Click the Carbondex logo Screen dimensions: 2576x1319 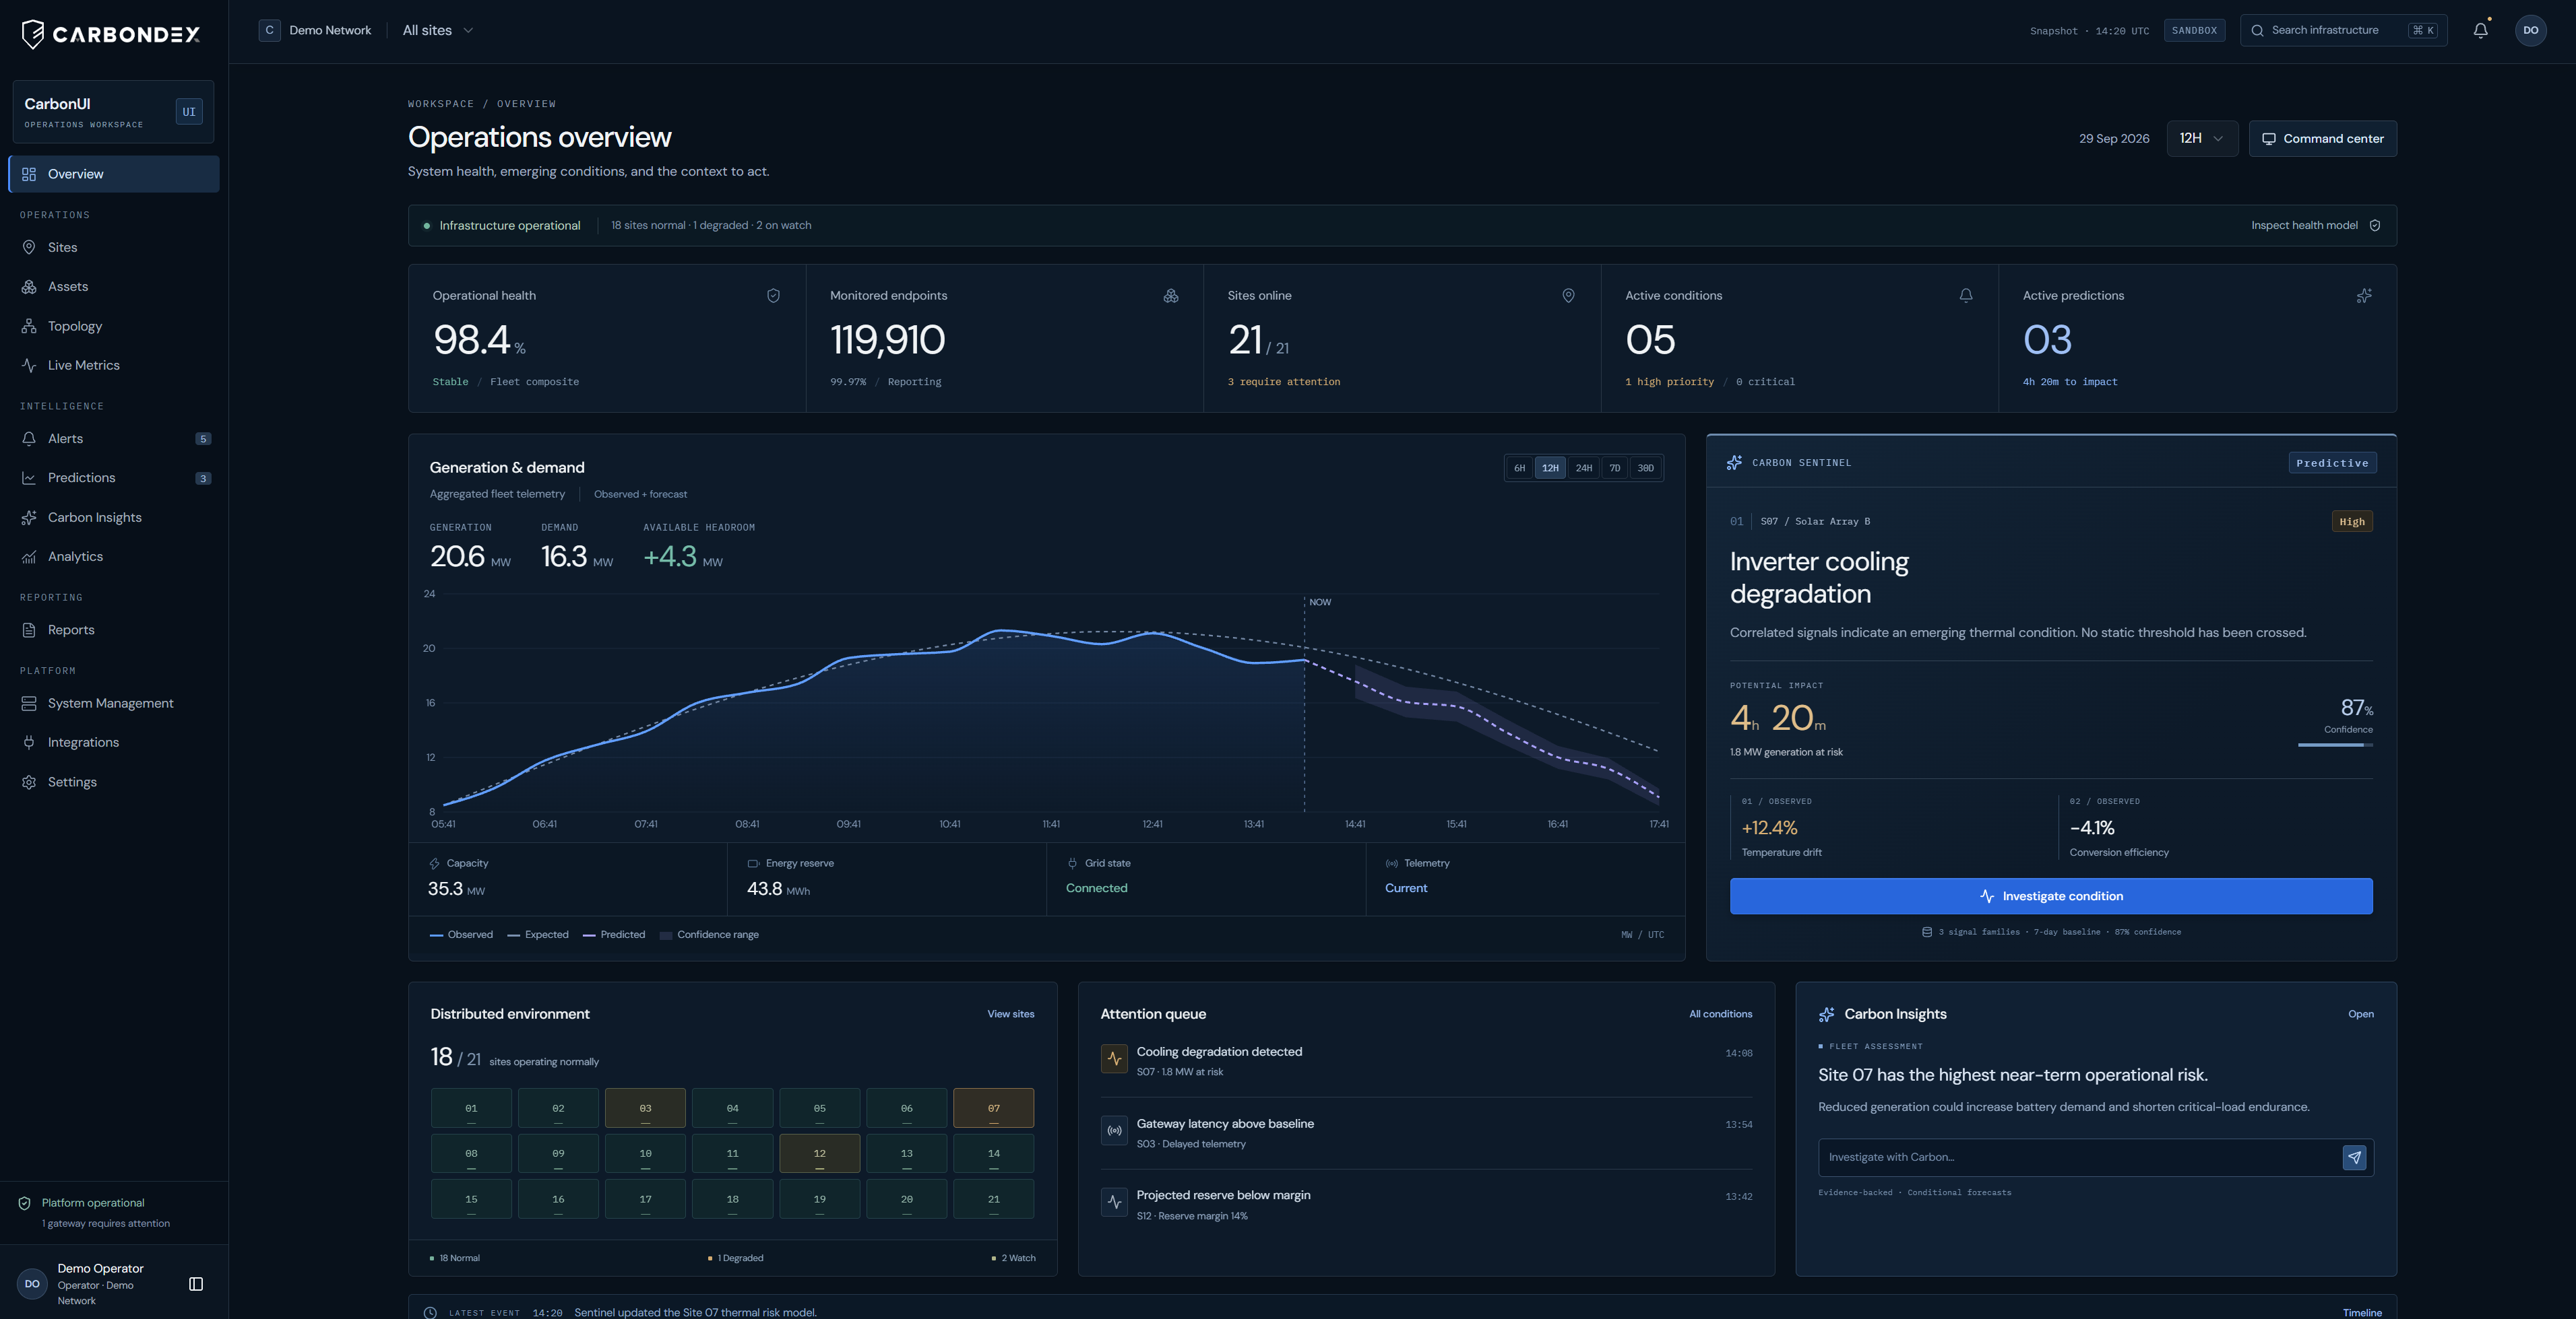pyautogui.click(x=110, y=34)
